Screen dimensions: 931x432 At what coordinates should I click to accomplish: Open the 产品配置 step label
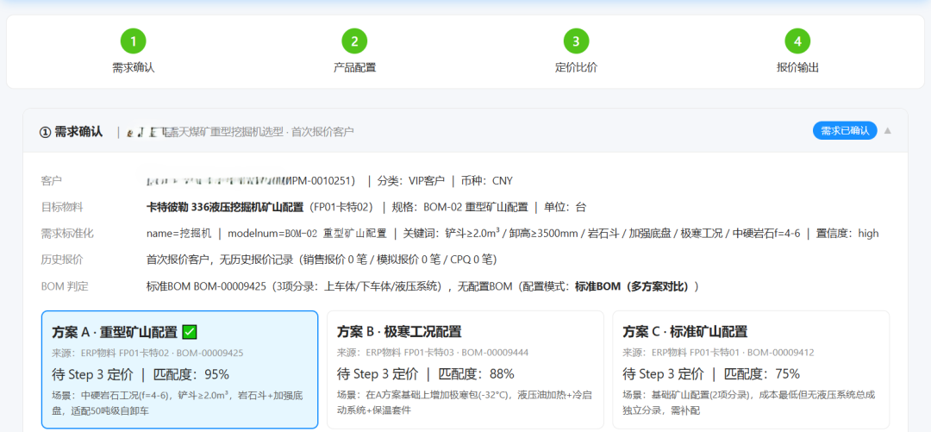(354, 67)
